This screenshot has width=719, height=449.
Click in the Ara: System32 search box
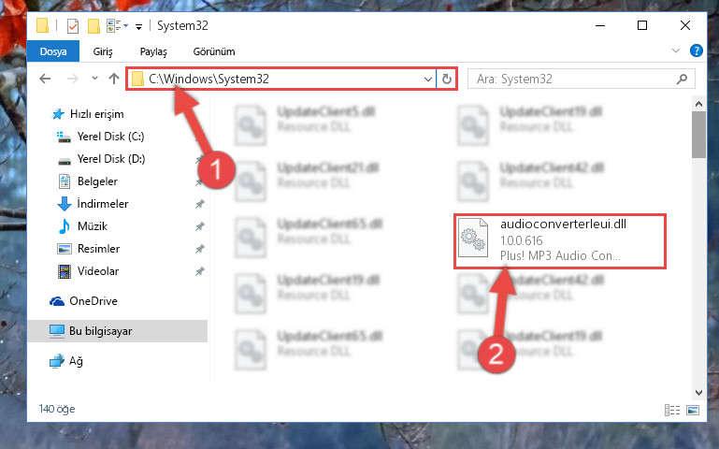click(573, 79)
